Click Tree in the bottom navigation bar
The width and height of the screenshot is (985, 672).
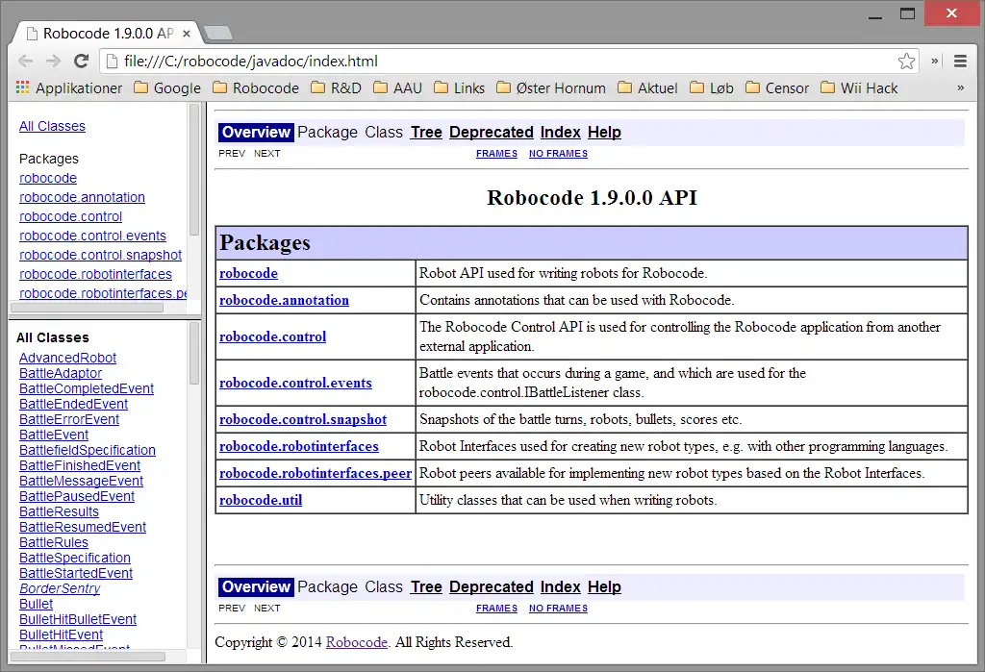(x=426, y=587)
